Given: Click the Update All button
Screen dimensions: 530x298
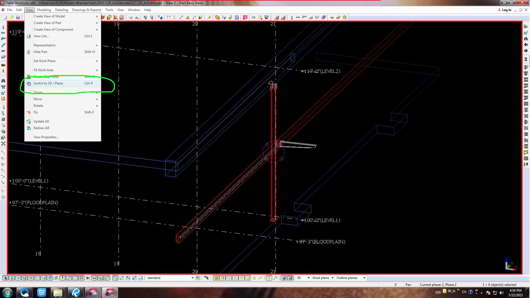Looking at the screenshot, I should click(x=41, y=121).
